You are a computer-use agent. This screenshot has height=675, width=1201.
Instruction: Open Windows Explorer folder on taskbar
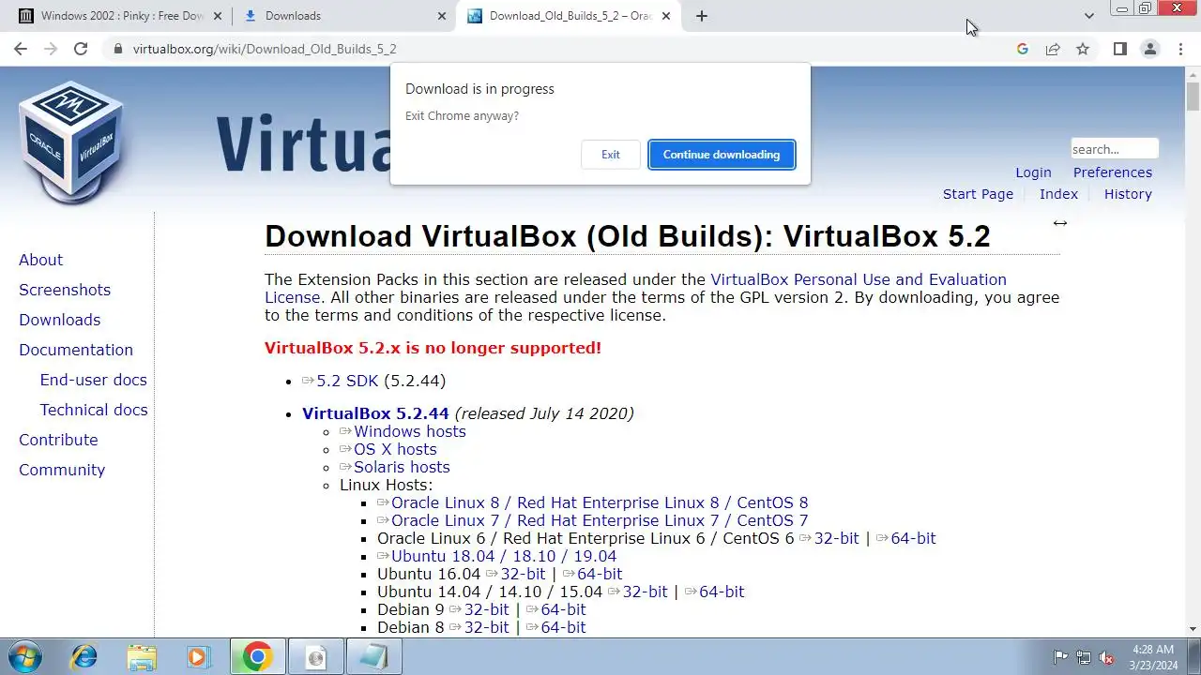tap(142, 657)
